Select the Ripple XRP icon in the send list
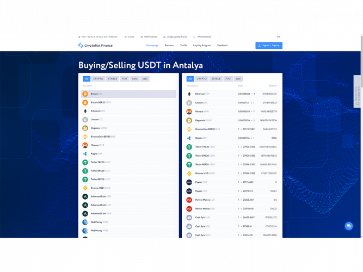363x272 pixels. [85, 154]
